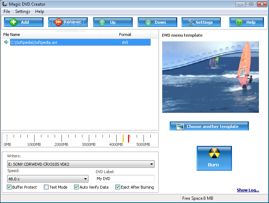Click the green Up arrow icon

pos(102,22)
